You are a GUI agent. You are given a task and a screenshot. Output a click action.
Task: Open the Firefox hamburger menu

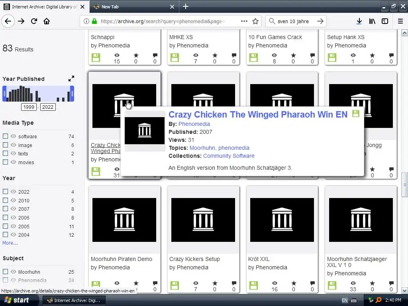400,21
